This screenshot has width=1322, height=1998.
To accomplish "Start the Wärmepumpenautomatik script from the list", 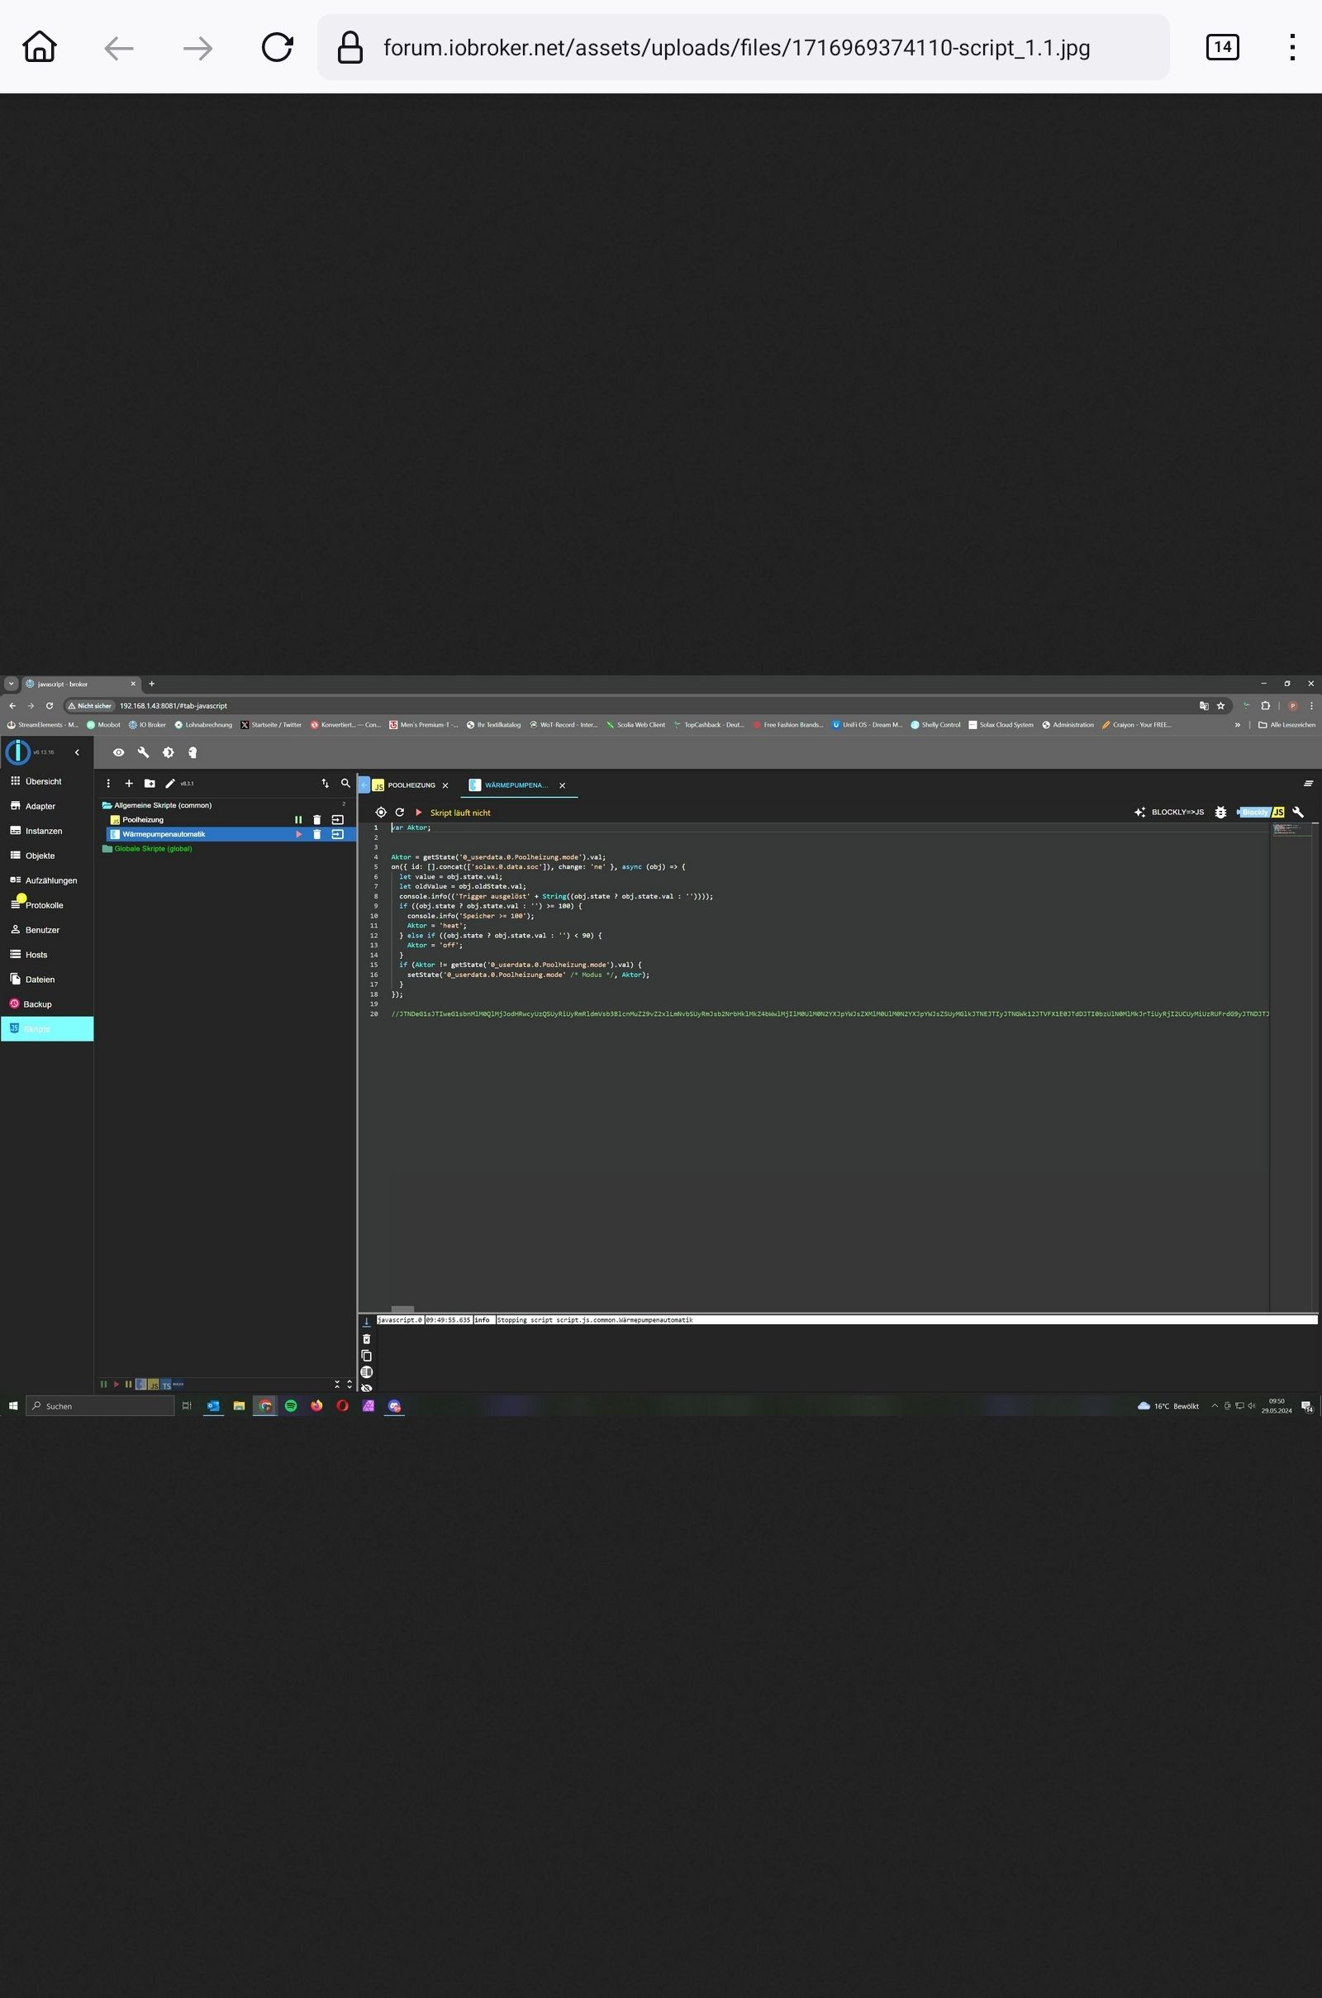I will [297, 834].
